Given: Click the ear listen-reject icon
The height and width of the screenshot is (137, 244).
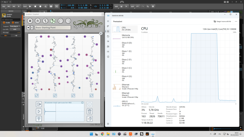Looking at the screenshot, I should pyautogui.click(x=90, y=119).
